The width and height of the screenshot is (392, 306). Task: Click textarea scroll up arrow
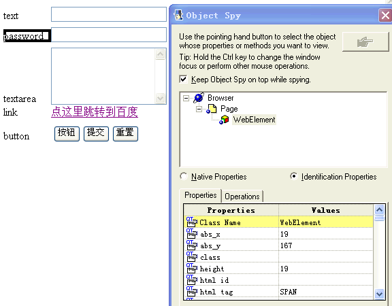point(160,54)
